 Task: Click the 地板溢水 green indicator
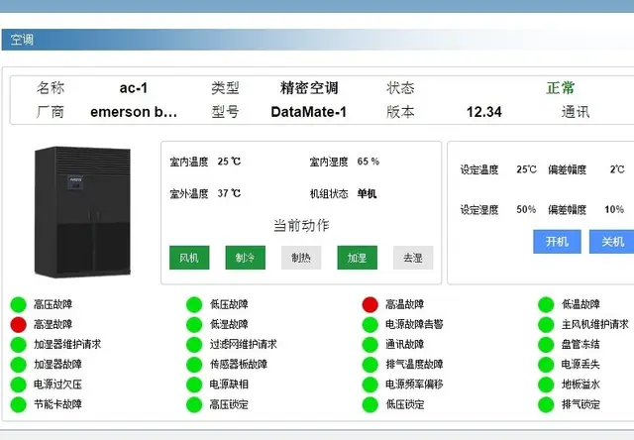tap(546, 385)
